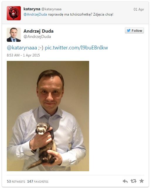Click the @AndrzejDuda mention in kataryna's tweet
151x188 pixels.
(35, 14)
